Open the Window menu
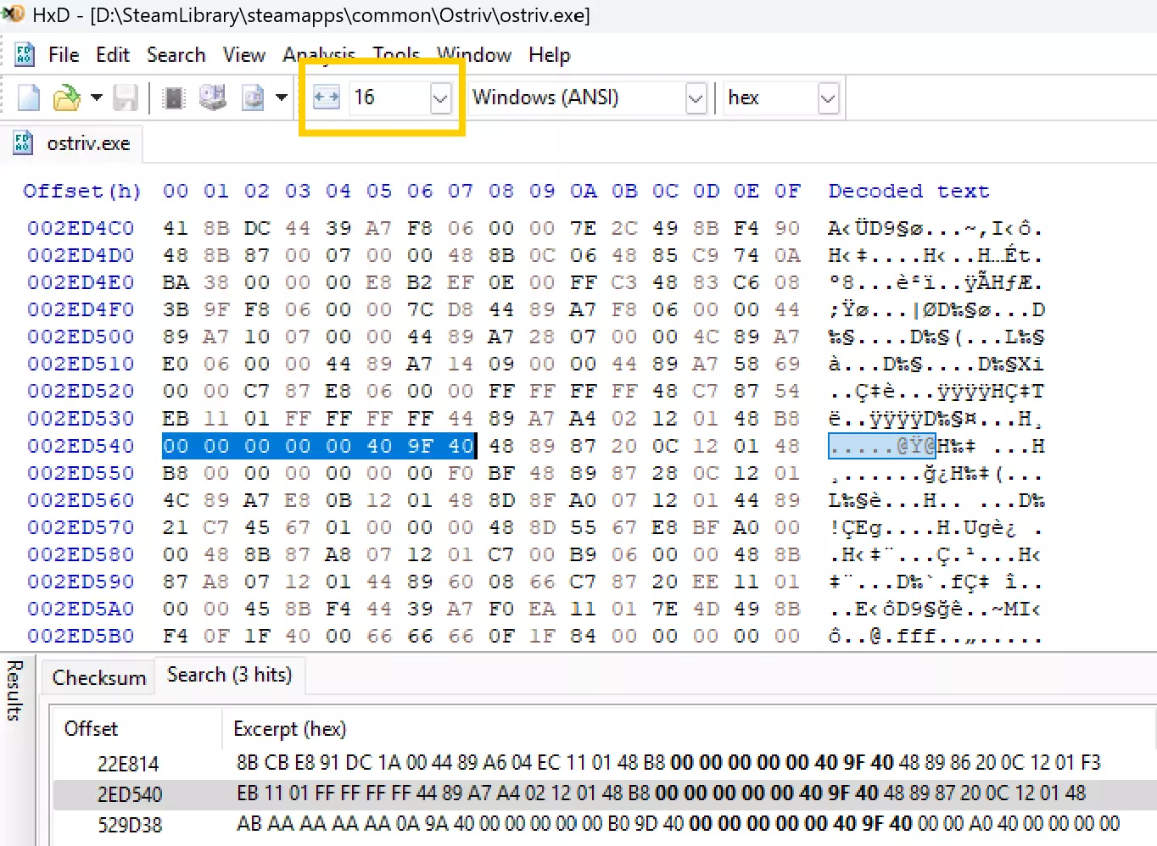 (x=474, y=55)
